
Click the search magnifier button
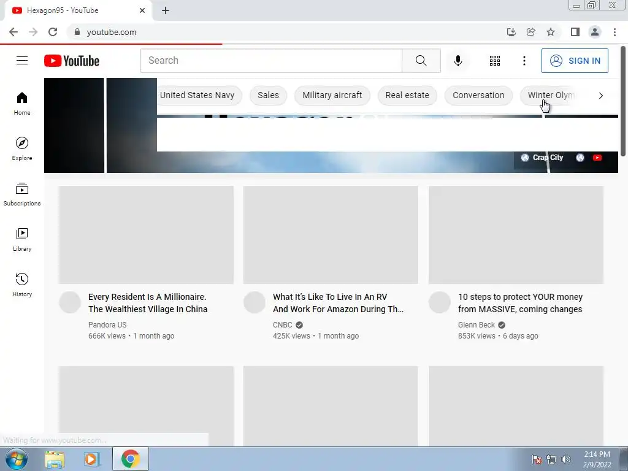click(421, 61)
